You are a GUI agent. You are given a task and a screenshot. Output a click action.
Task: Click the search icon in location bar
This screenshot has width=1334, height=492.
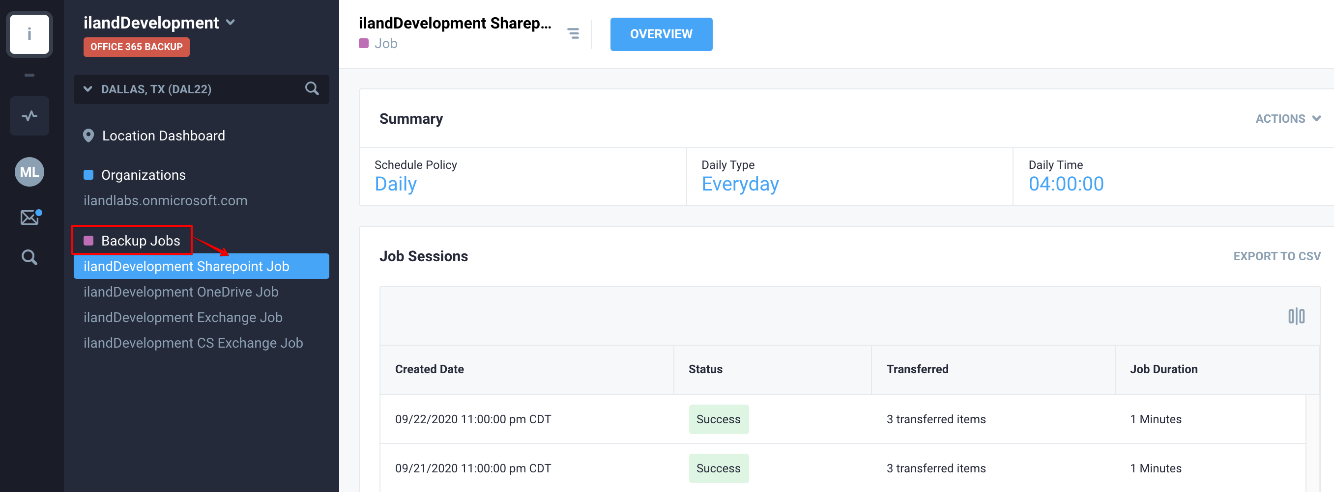(x=312, y=89)
